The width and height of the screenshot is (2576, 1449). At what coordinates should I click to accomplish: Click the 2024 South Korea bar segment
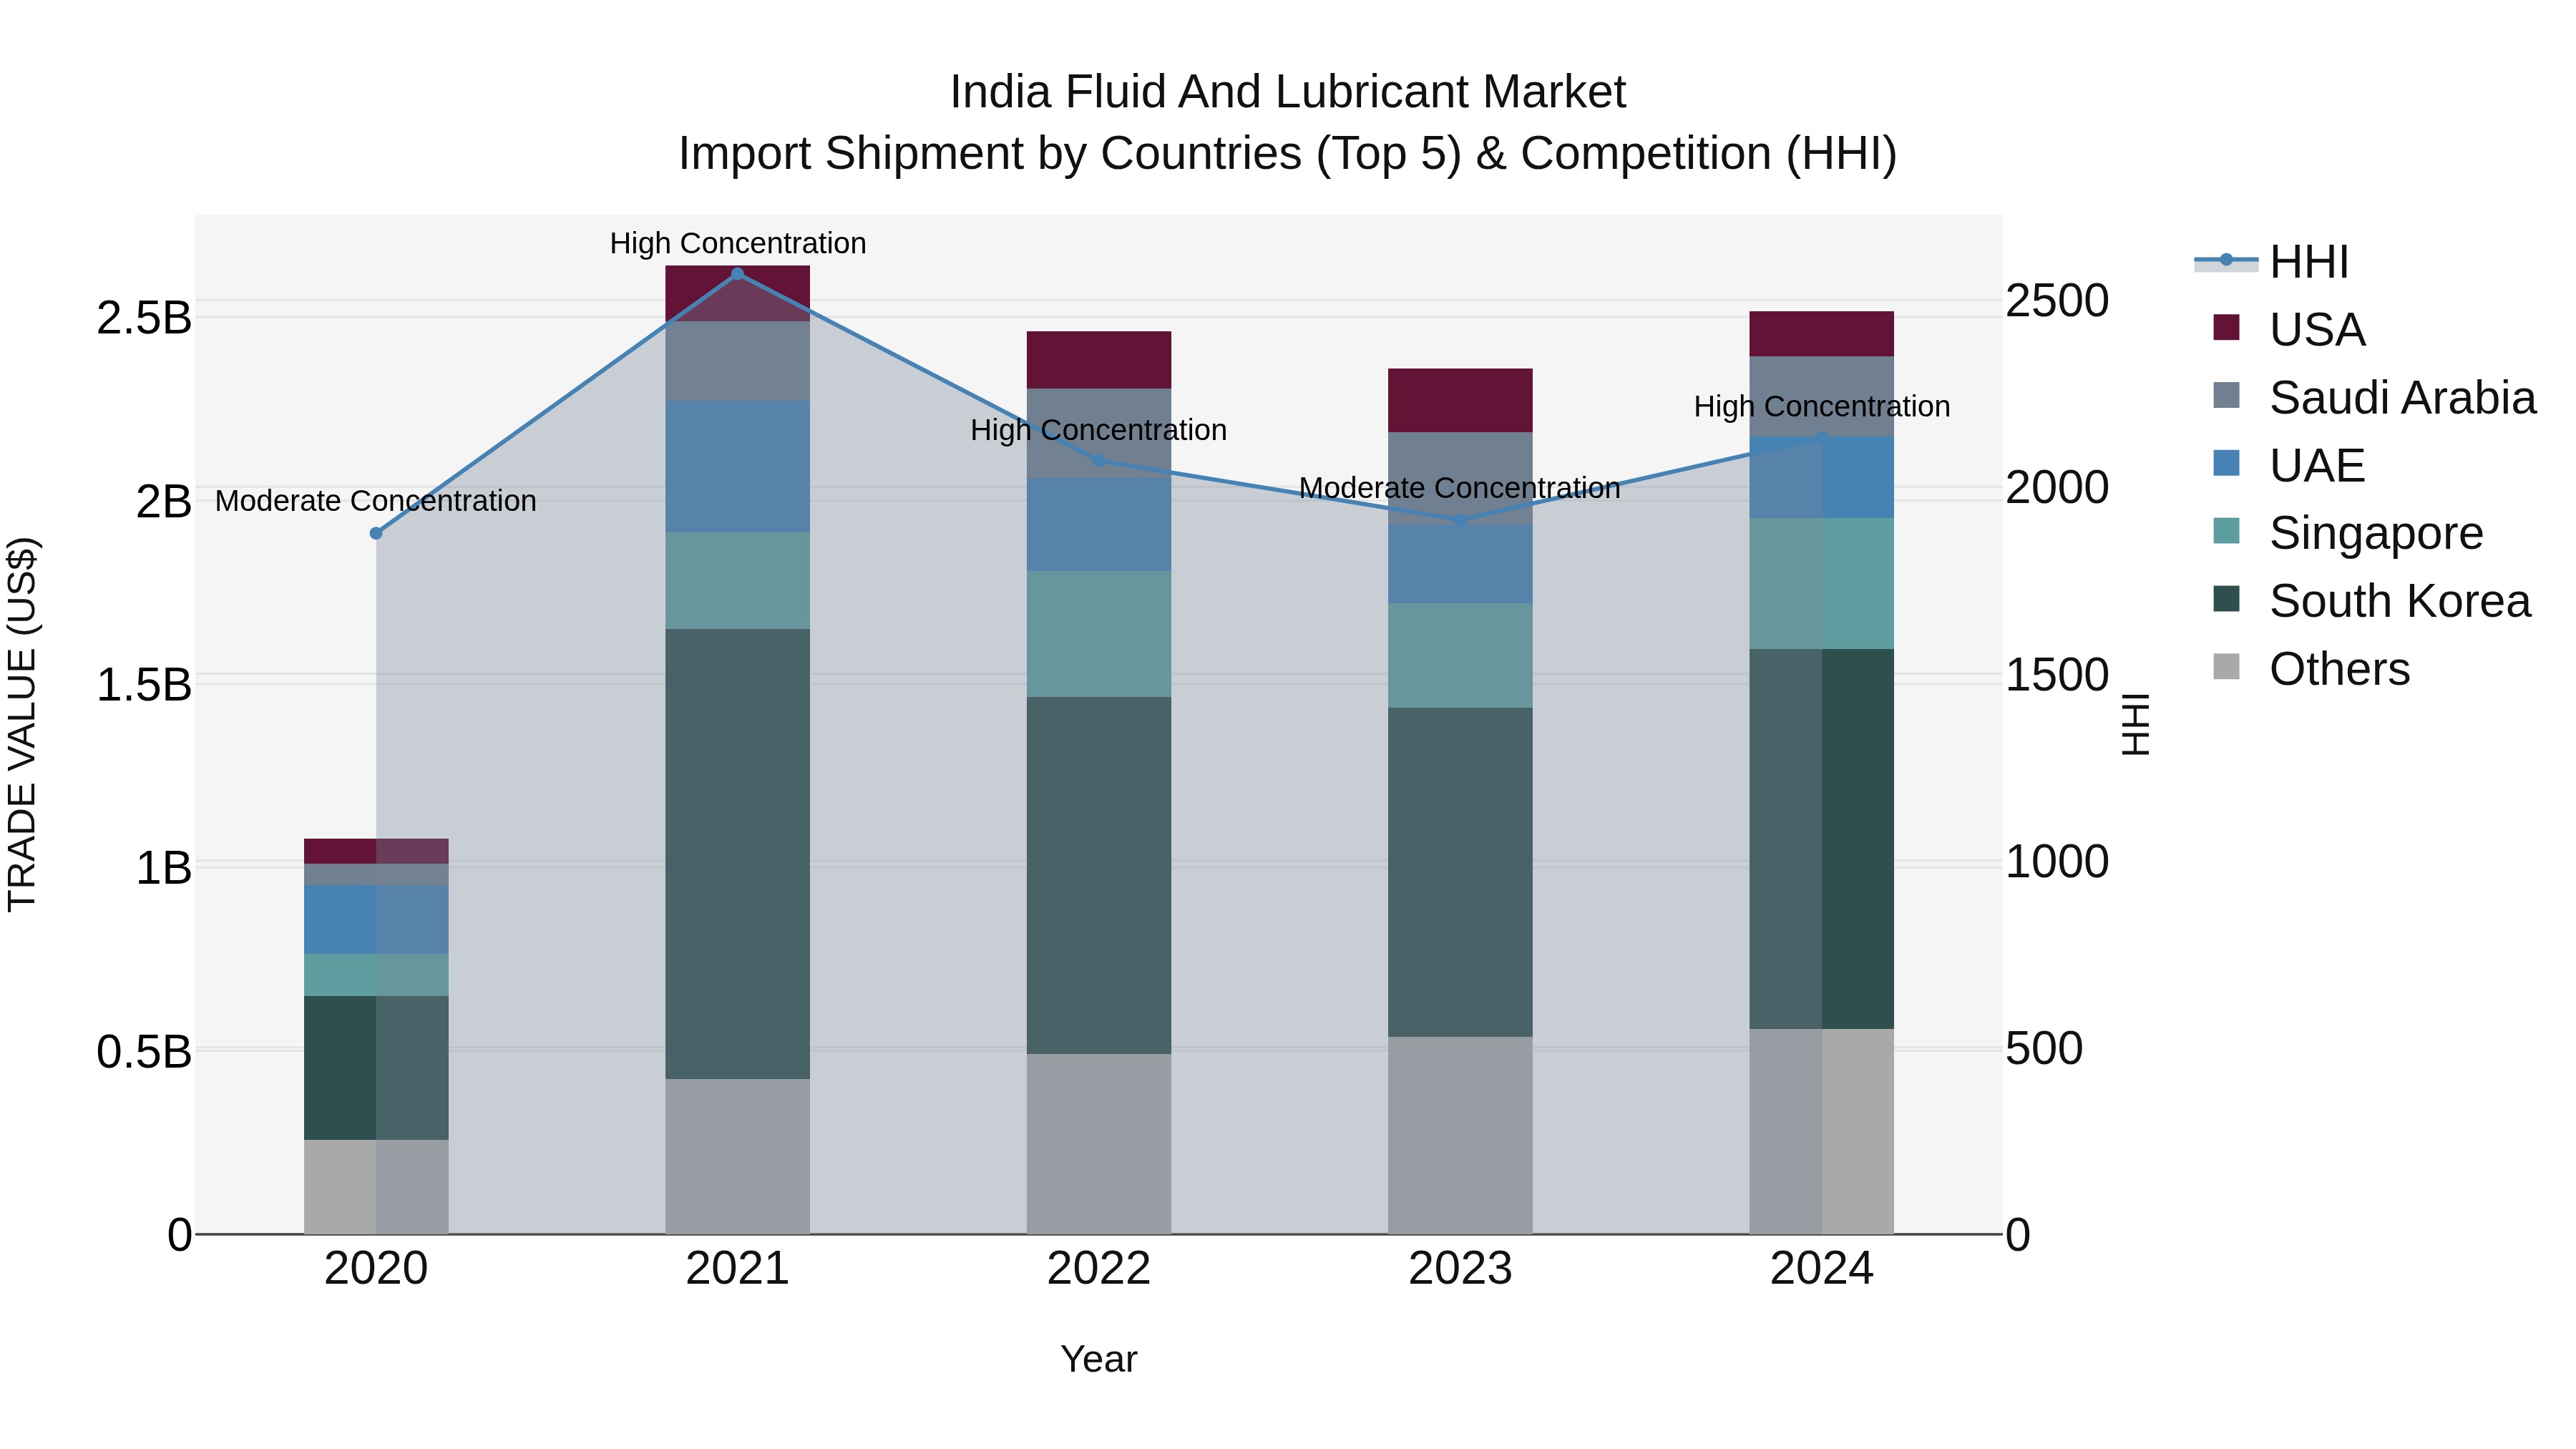point(1822,839)
